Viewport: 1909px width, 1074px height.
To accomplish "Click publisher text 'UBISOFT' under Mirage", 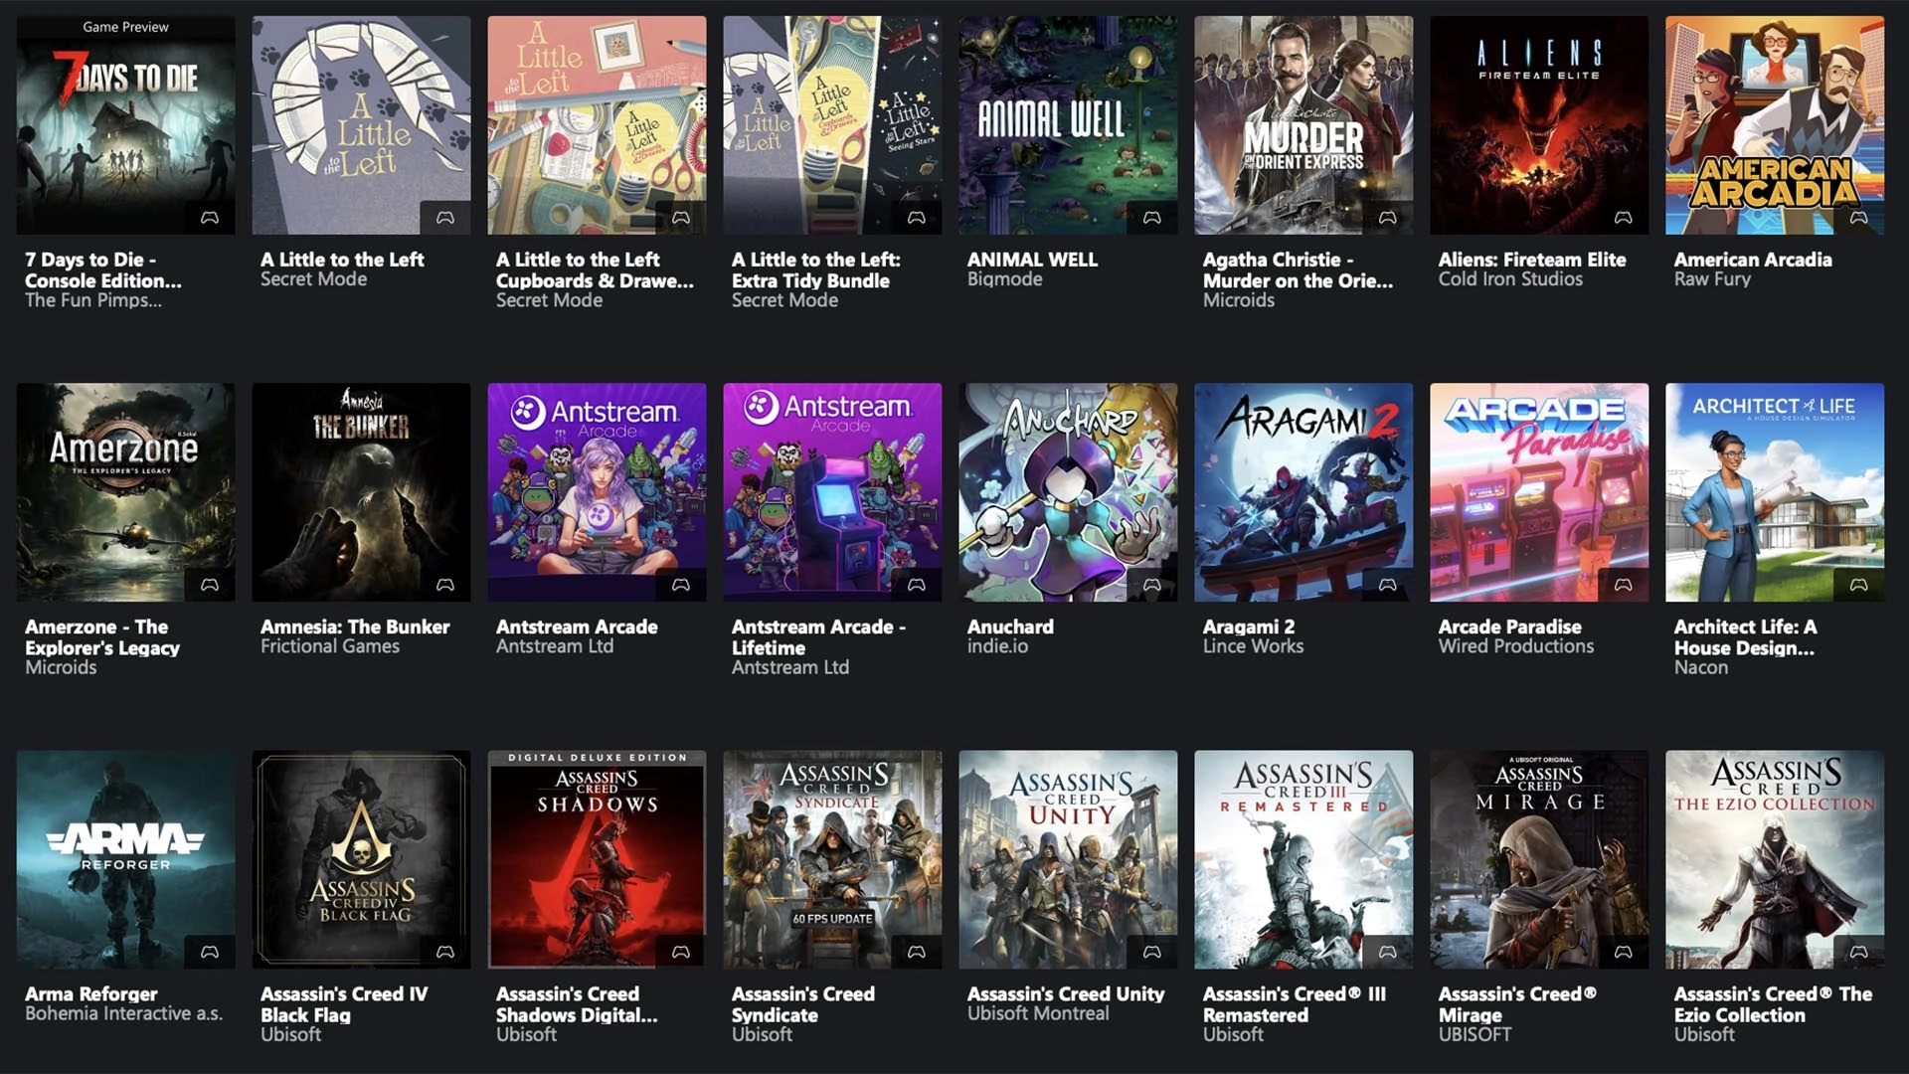I will pos(1475,1034).
